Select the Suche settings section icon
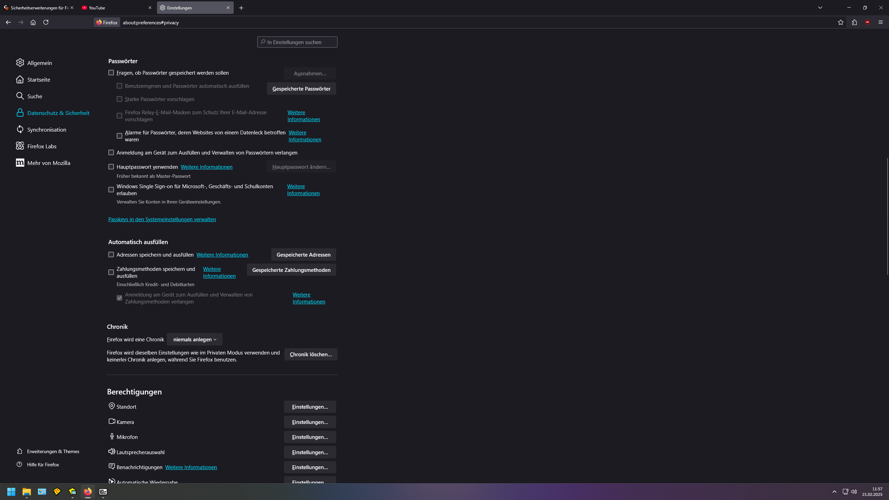889x500 pixels. coord(20,96)
